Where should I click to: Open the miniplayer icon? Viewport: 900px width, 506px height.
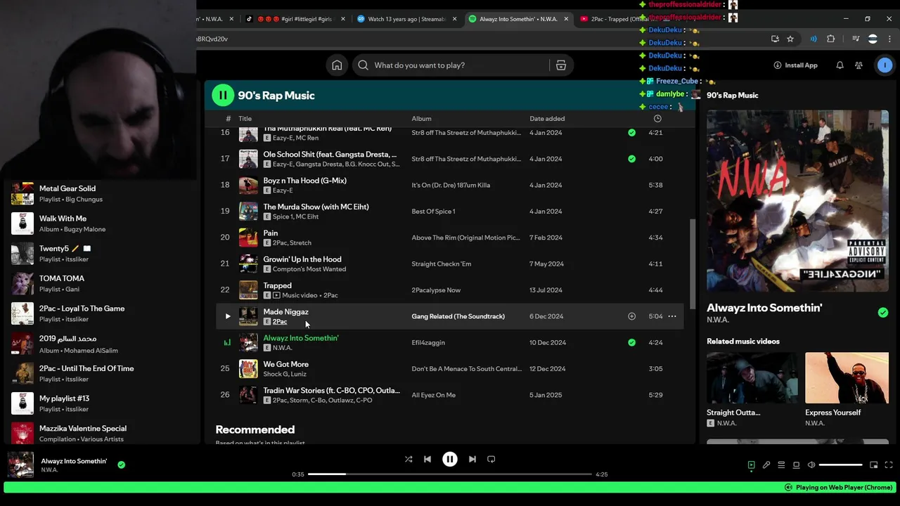874,465
